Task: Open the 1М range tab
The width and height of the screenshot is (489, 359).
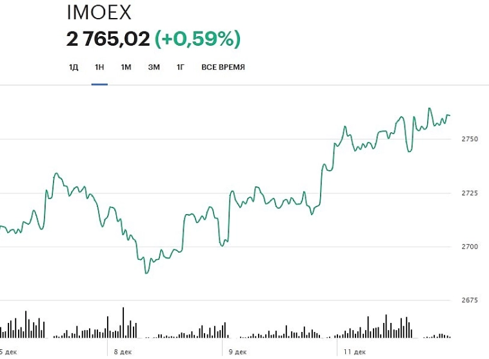Action: tap(126, 67)
